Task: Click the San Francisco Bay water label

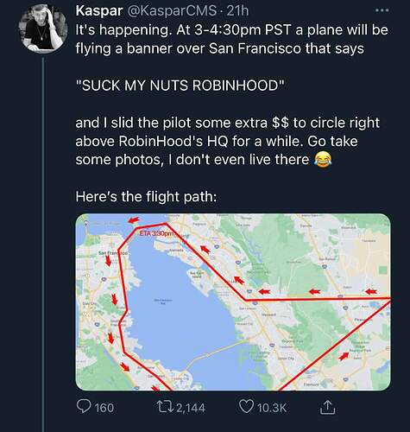Action: (x=163, y=302)
